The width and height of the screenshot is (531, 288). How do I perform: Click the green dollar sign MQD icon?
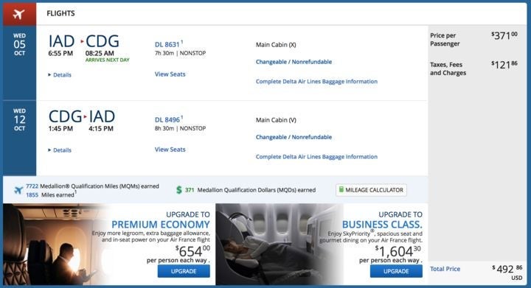[x=179, y=190]
